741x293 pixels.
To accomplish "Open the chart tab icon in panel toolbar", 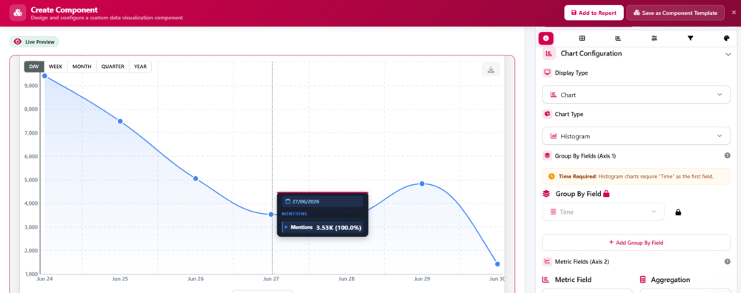I will (618, 38).
